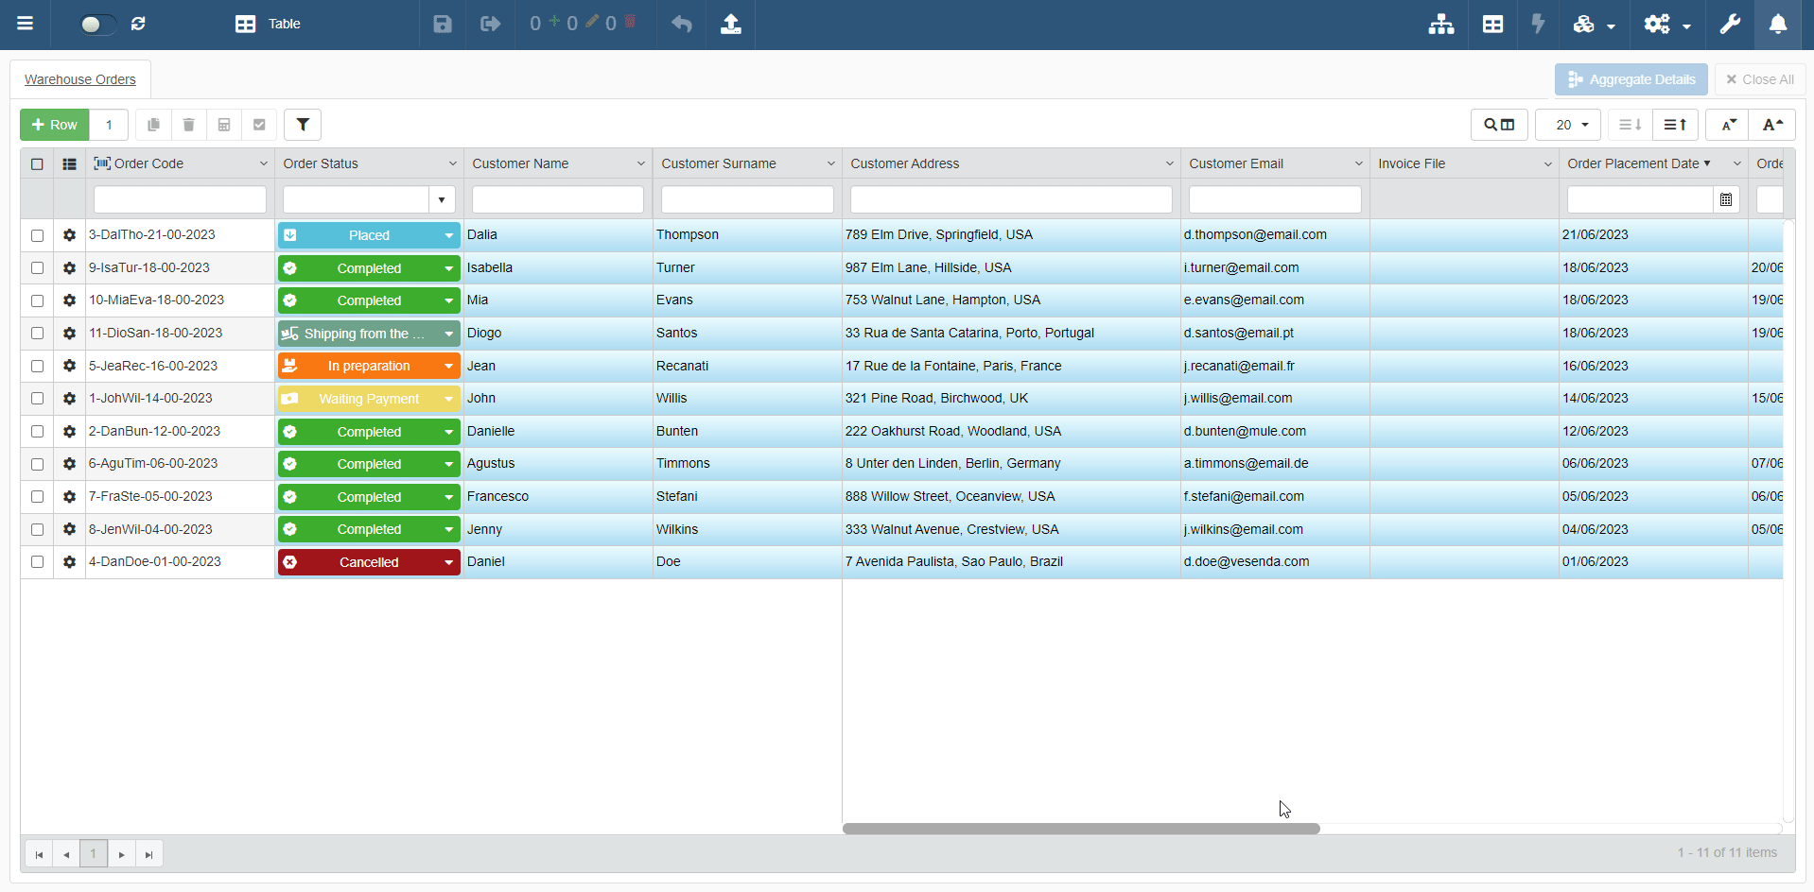Click the refresh icon in top bar
Viewport: 1814px width, 892px height.
[138, 24]
